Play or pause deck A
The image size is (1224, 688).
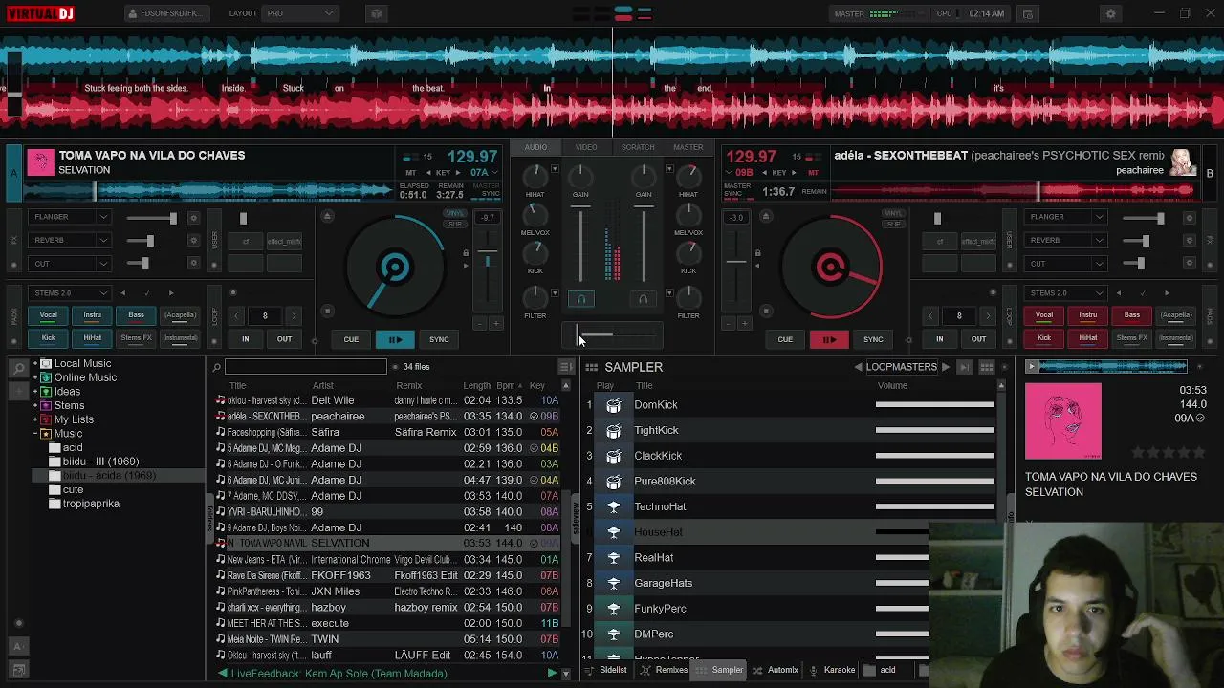point(395,339)
